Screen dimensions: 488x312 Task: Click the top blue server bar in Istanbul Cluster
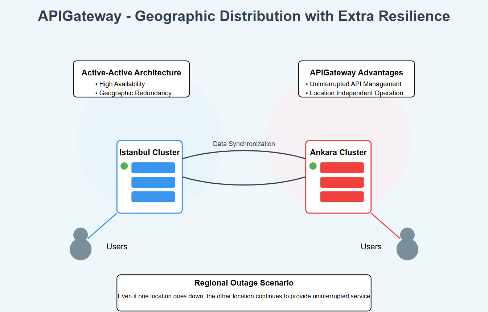pos(153,168)
